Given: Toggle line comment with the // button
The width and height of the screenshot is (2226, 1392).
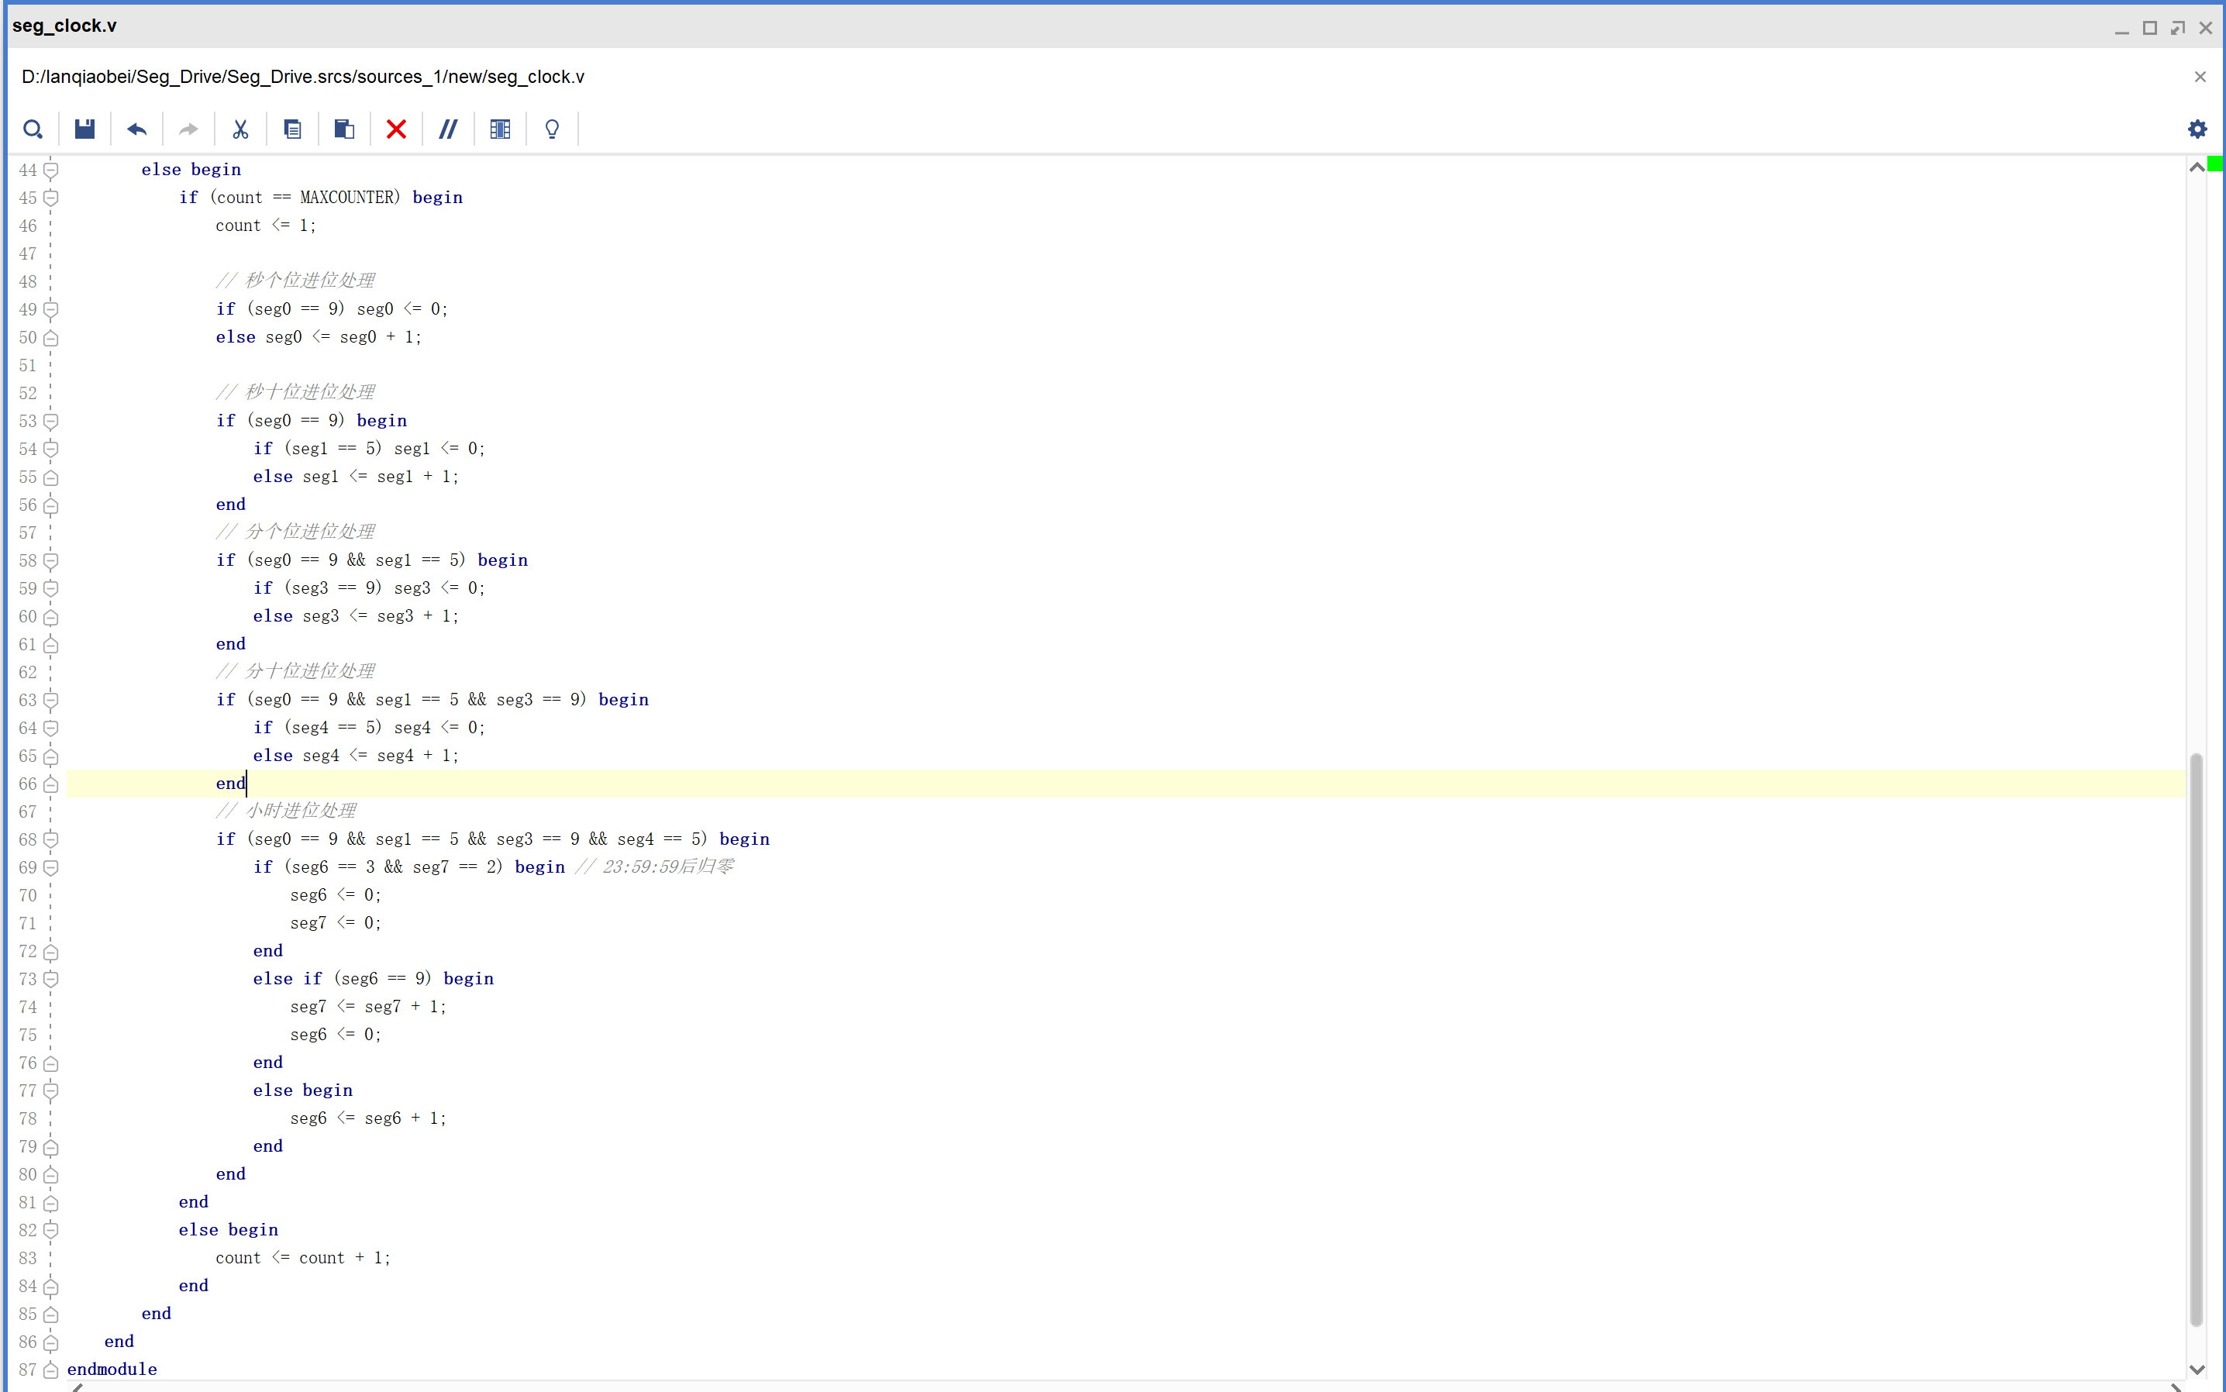Looking at the screenshot, I should [x=447, y=129].
